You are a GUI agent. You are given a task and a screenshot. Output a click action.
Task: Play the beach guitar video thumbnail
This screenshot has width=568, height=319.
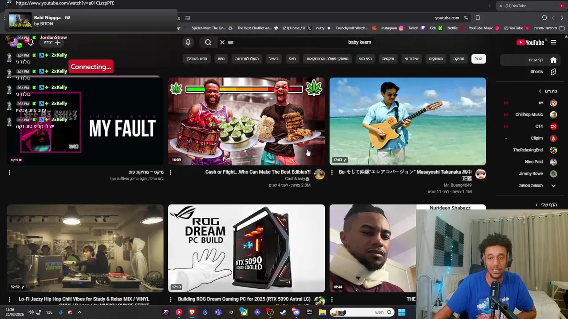[x=408, y=121]
